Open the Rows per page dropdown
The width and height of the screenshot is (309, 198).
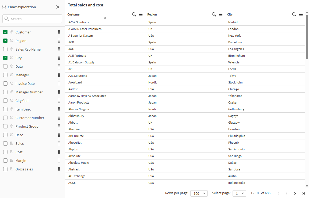click(x=199, y=193)
